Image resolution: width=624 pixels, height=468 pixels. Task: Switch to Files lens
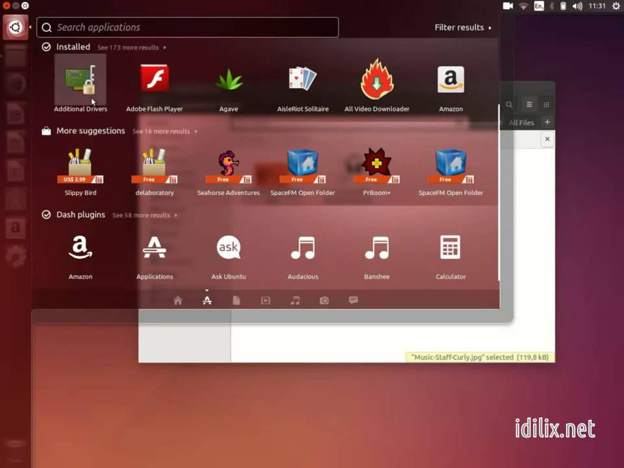tap(237, 300)
